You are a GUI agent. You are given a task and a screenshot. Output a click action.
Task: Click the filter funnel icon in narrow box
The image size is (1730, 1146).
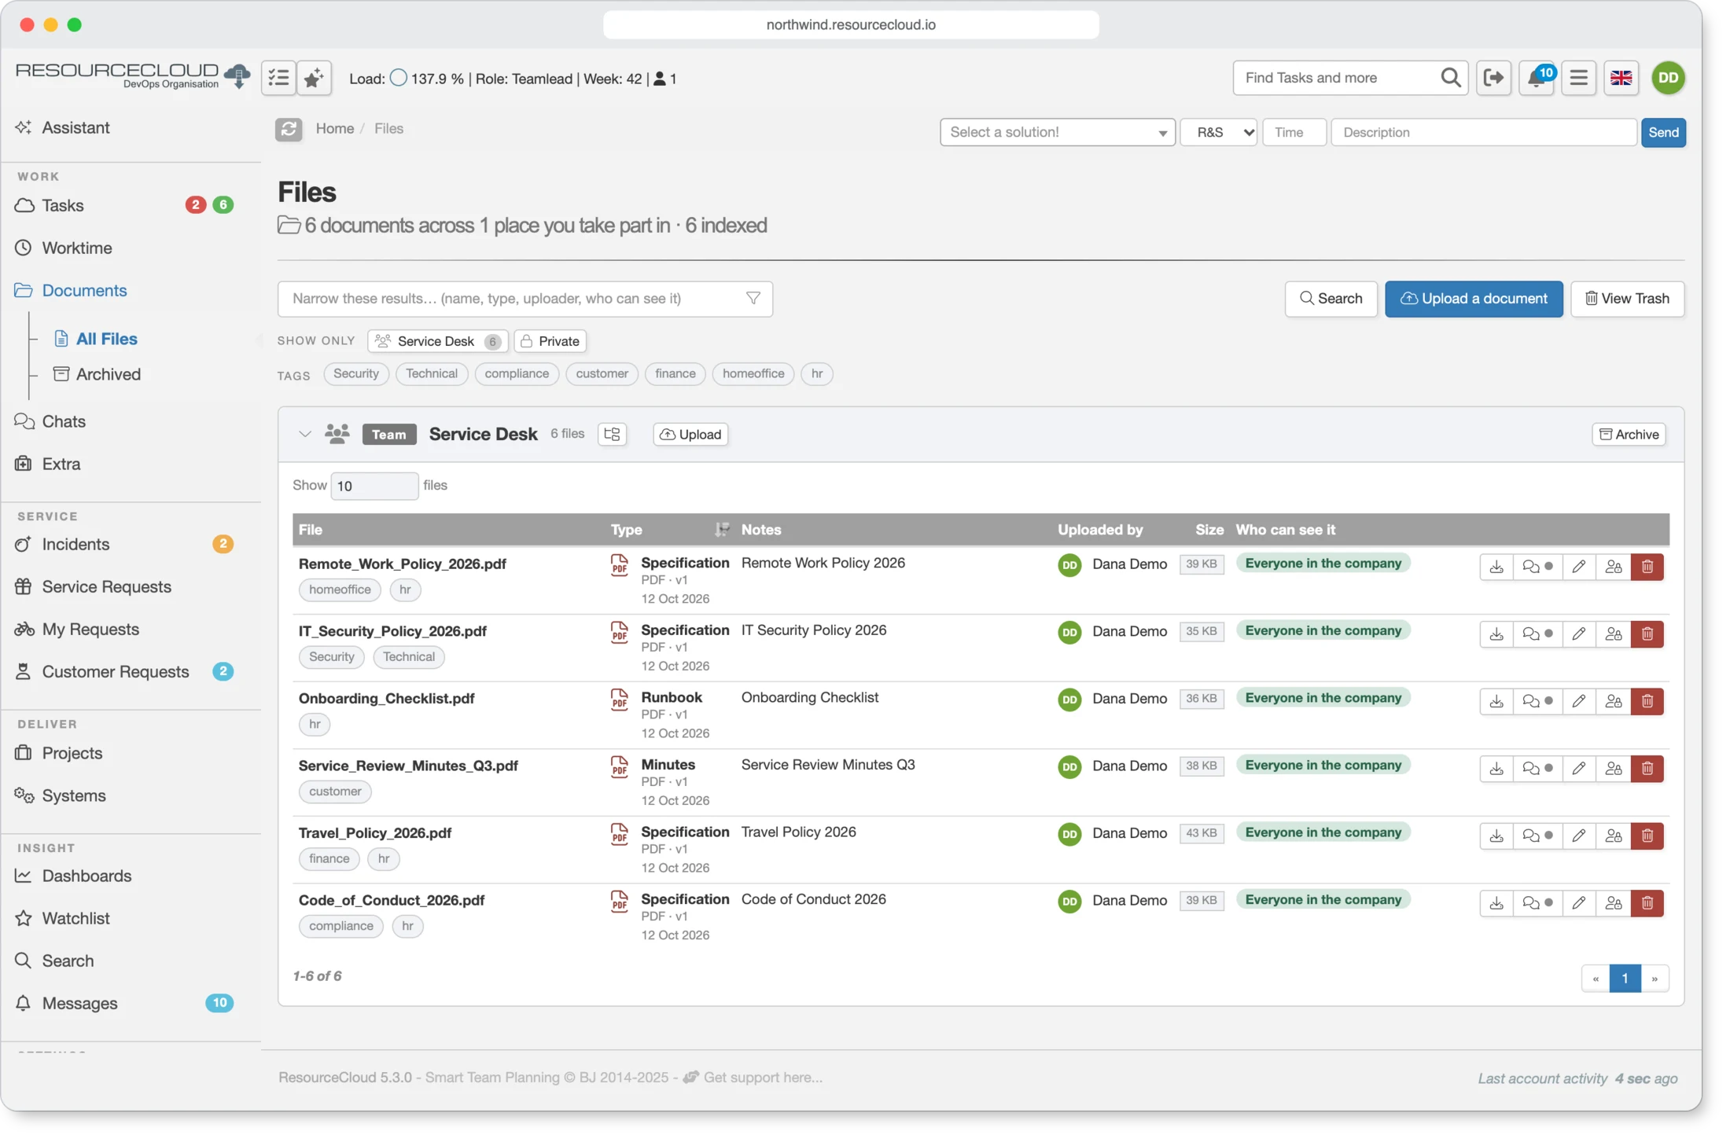[x=753, y=299]
